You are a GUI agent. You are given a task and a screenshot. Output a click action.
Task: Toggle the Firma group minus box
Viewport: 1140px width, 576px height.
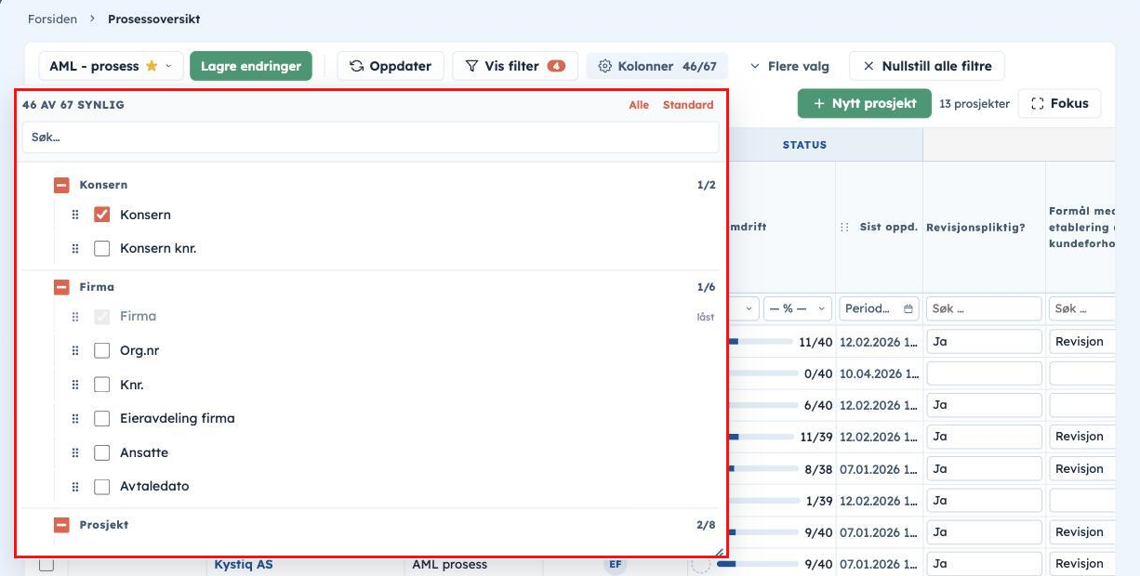click(61, 287)
